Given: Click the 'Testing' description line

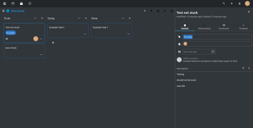Looking at the screenshot, I should coord(180,74).
